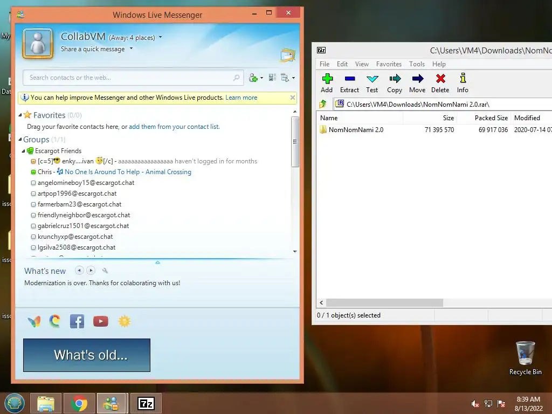Viewport: 552px width, 414px height.
Task: Select the Move tool in 7-Zip
Action: click(418, 83)
